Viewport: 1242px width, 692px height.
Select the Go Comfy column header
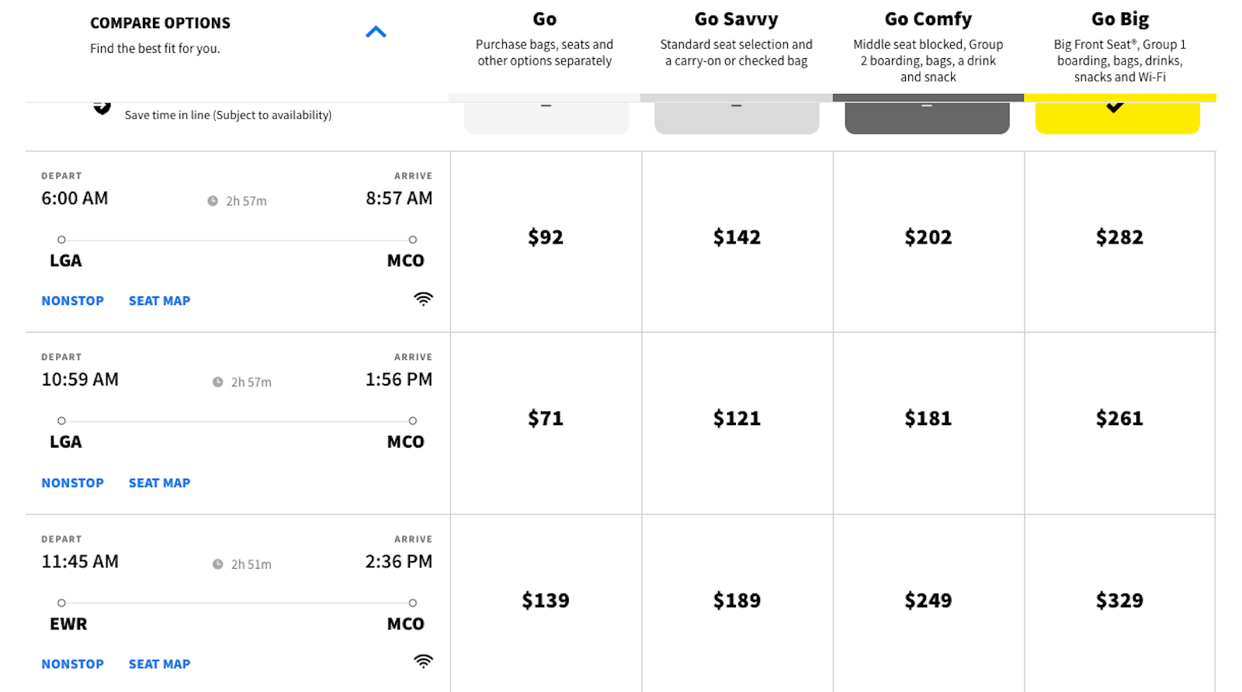point(928,19)
